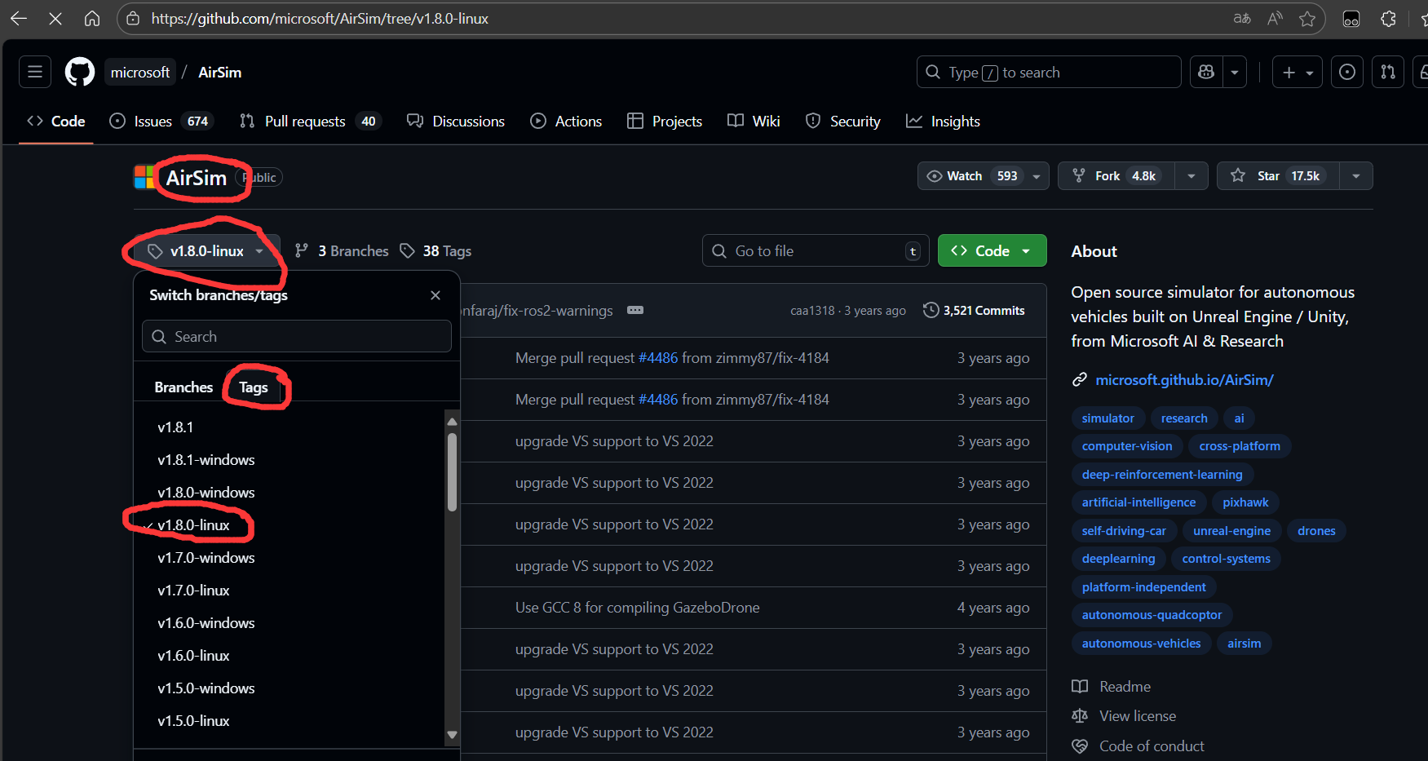Open the Wiki tab

pos(754,121)
